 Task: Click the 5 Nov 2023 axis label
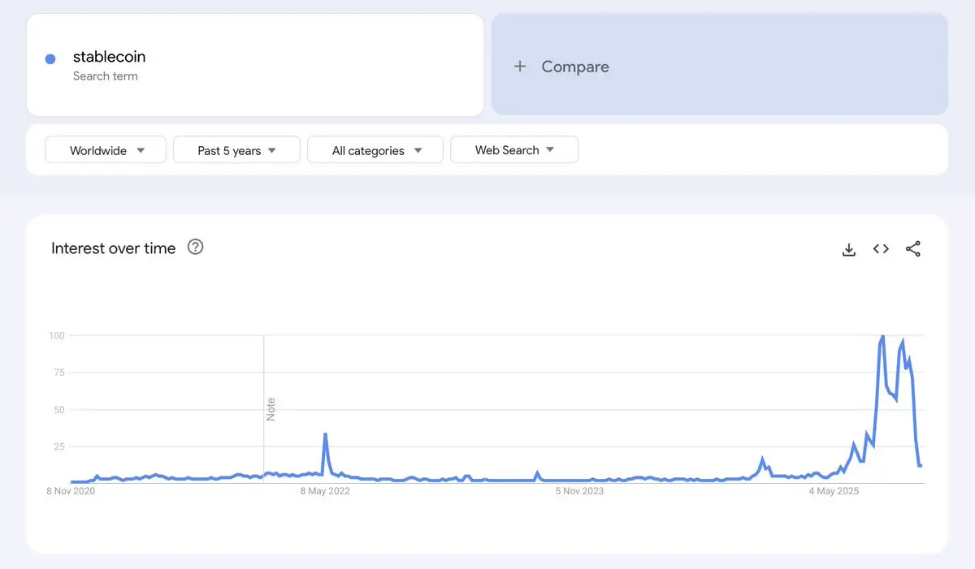[x=580, y=491]
